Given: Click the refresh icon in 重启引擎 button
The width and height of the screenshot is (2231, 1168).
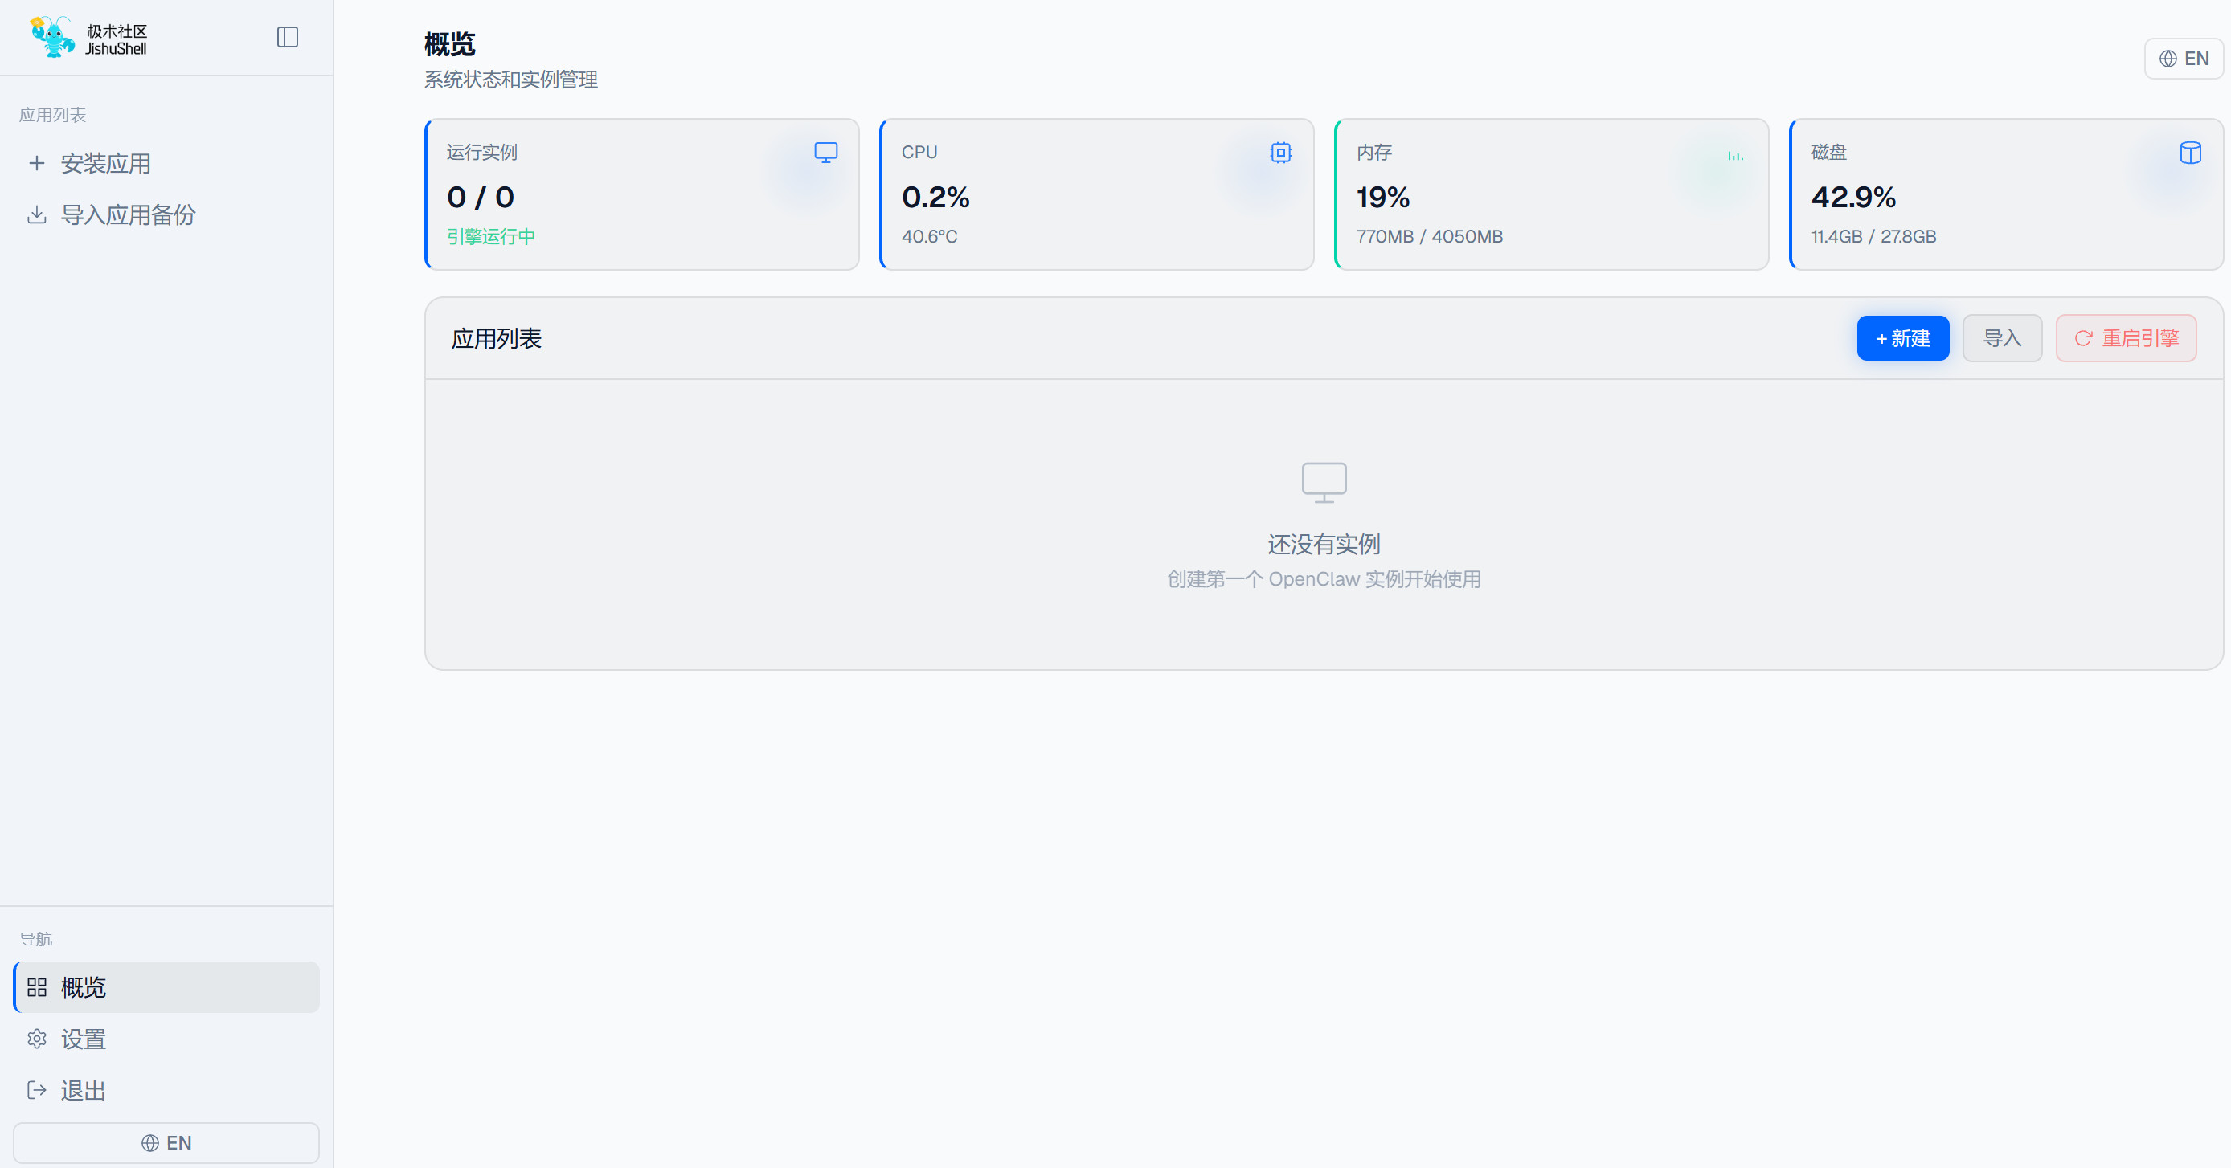Looking at the screenshot, I should click(x=2084, y=338).
